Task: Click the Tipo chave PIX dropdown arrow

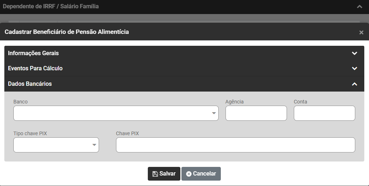Action: pyautogui.click(x=94, y=145)
